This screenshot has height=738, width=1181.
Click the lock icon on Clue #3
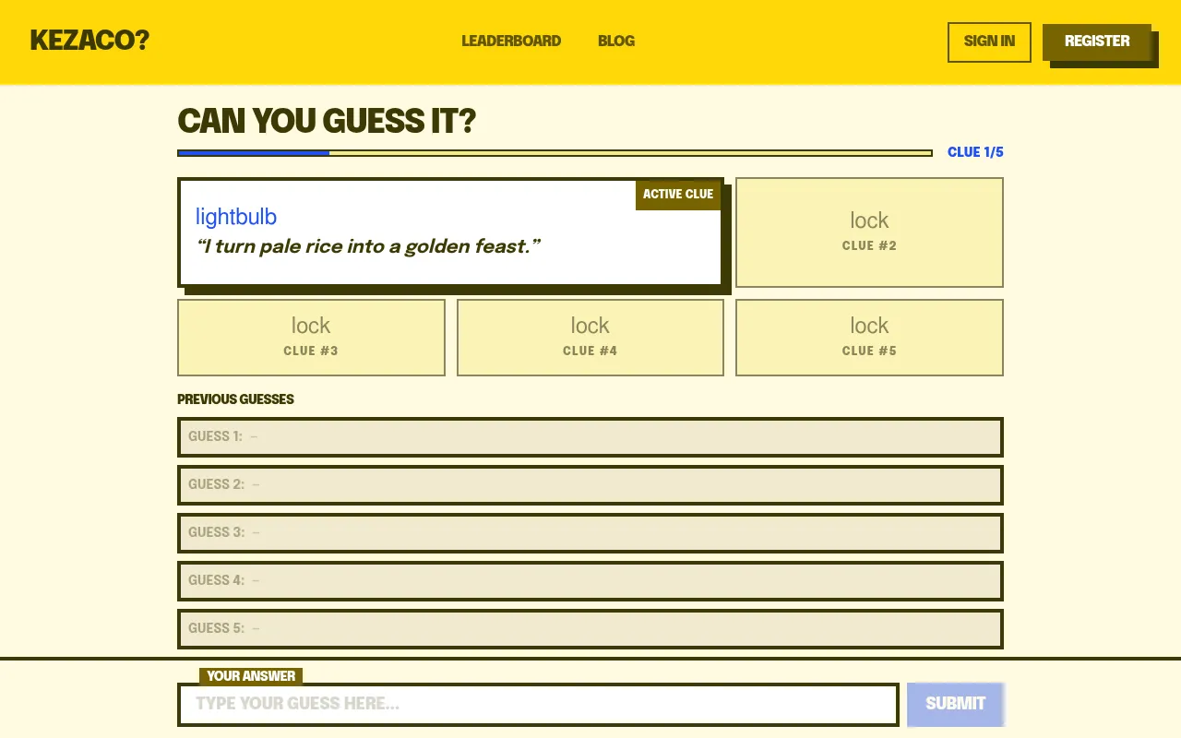click(x=311, y=326)
